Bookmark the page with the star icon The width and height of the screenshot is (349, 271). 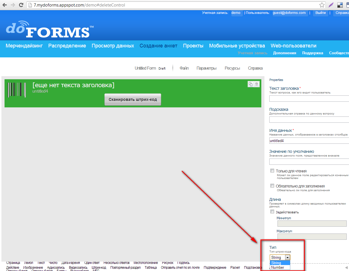322,5
